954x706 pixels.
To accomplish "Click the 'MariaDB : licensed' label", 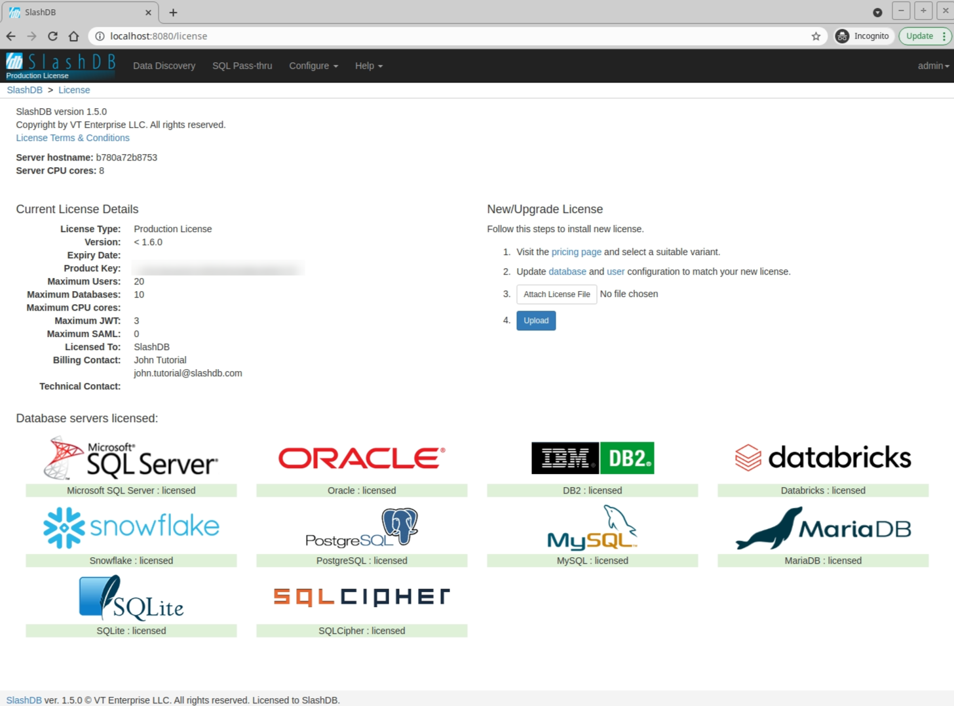I will (x=823, y=560).
